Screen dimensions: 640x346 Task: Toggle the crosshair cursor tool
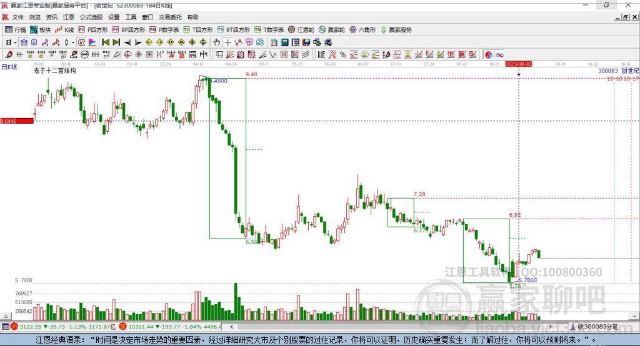pyautogui.click(x=228, y=42)
